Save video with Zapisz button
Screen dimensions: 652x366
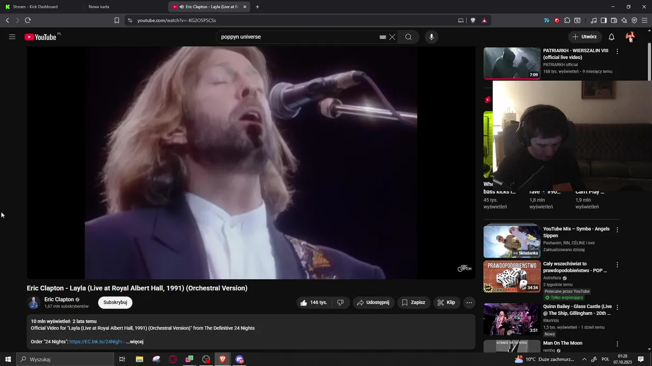tap(414, 302)
